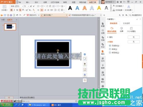Viewport: 143px width, 107px height.
Task: Apply Underline to the text
Action: tap(17, 10)
